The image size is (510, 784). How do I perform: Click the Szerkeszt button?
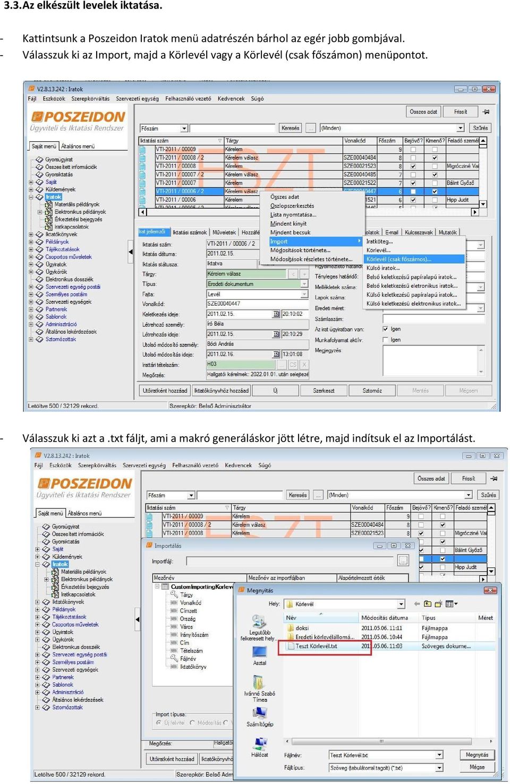(x=324, y=391)
